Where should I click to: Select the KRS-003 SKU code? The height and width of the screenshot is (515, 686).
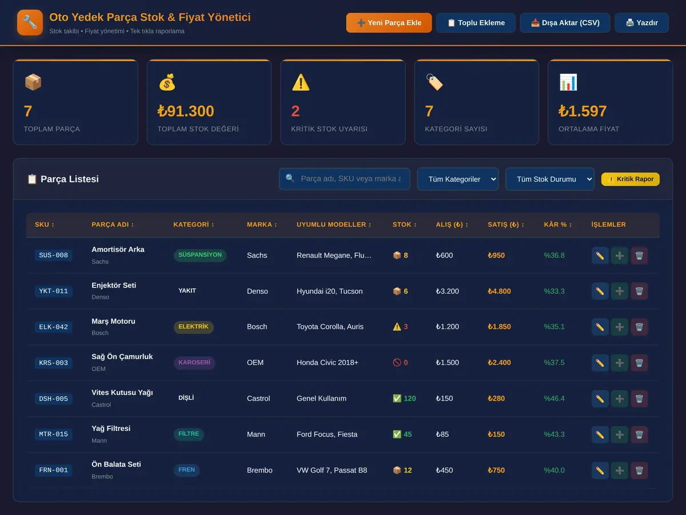pos(54,363)
